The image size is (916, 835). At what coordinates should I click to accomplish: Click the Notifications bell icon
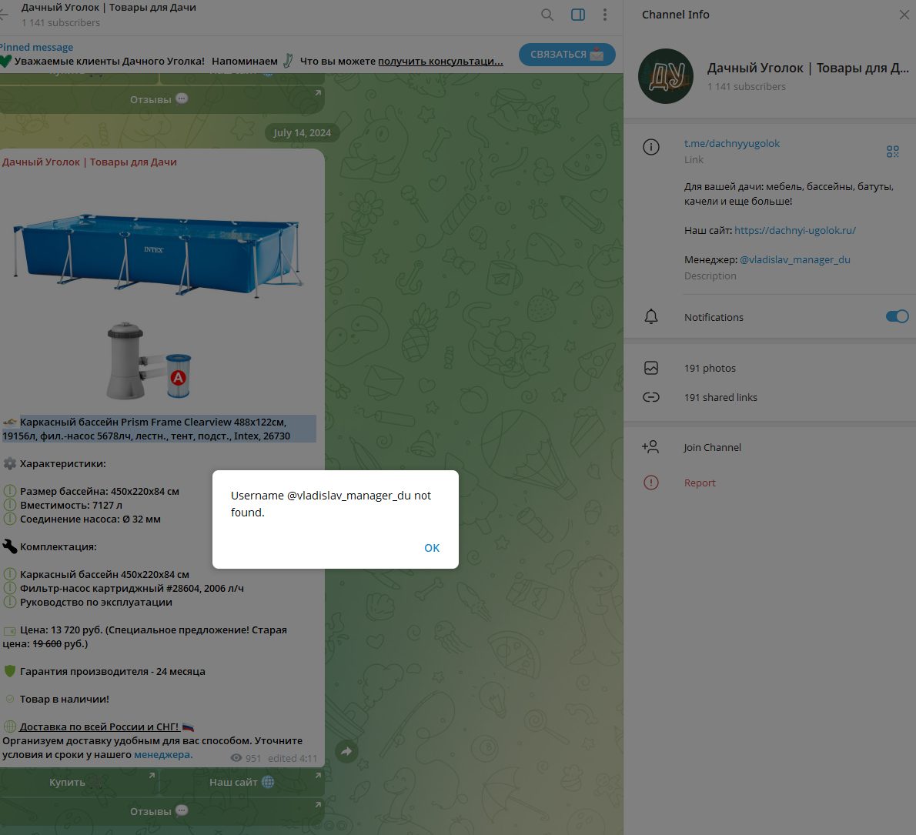pyautogui.click(x=650, y=316)
